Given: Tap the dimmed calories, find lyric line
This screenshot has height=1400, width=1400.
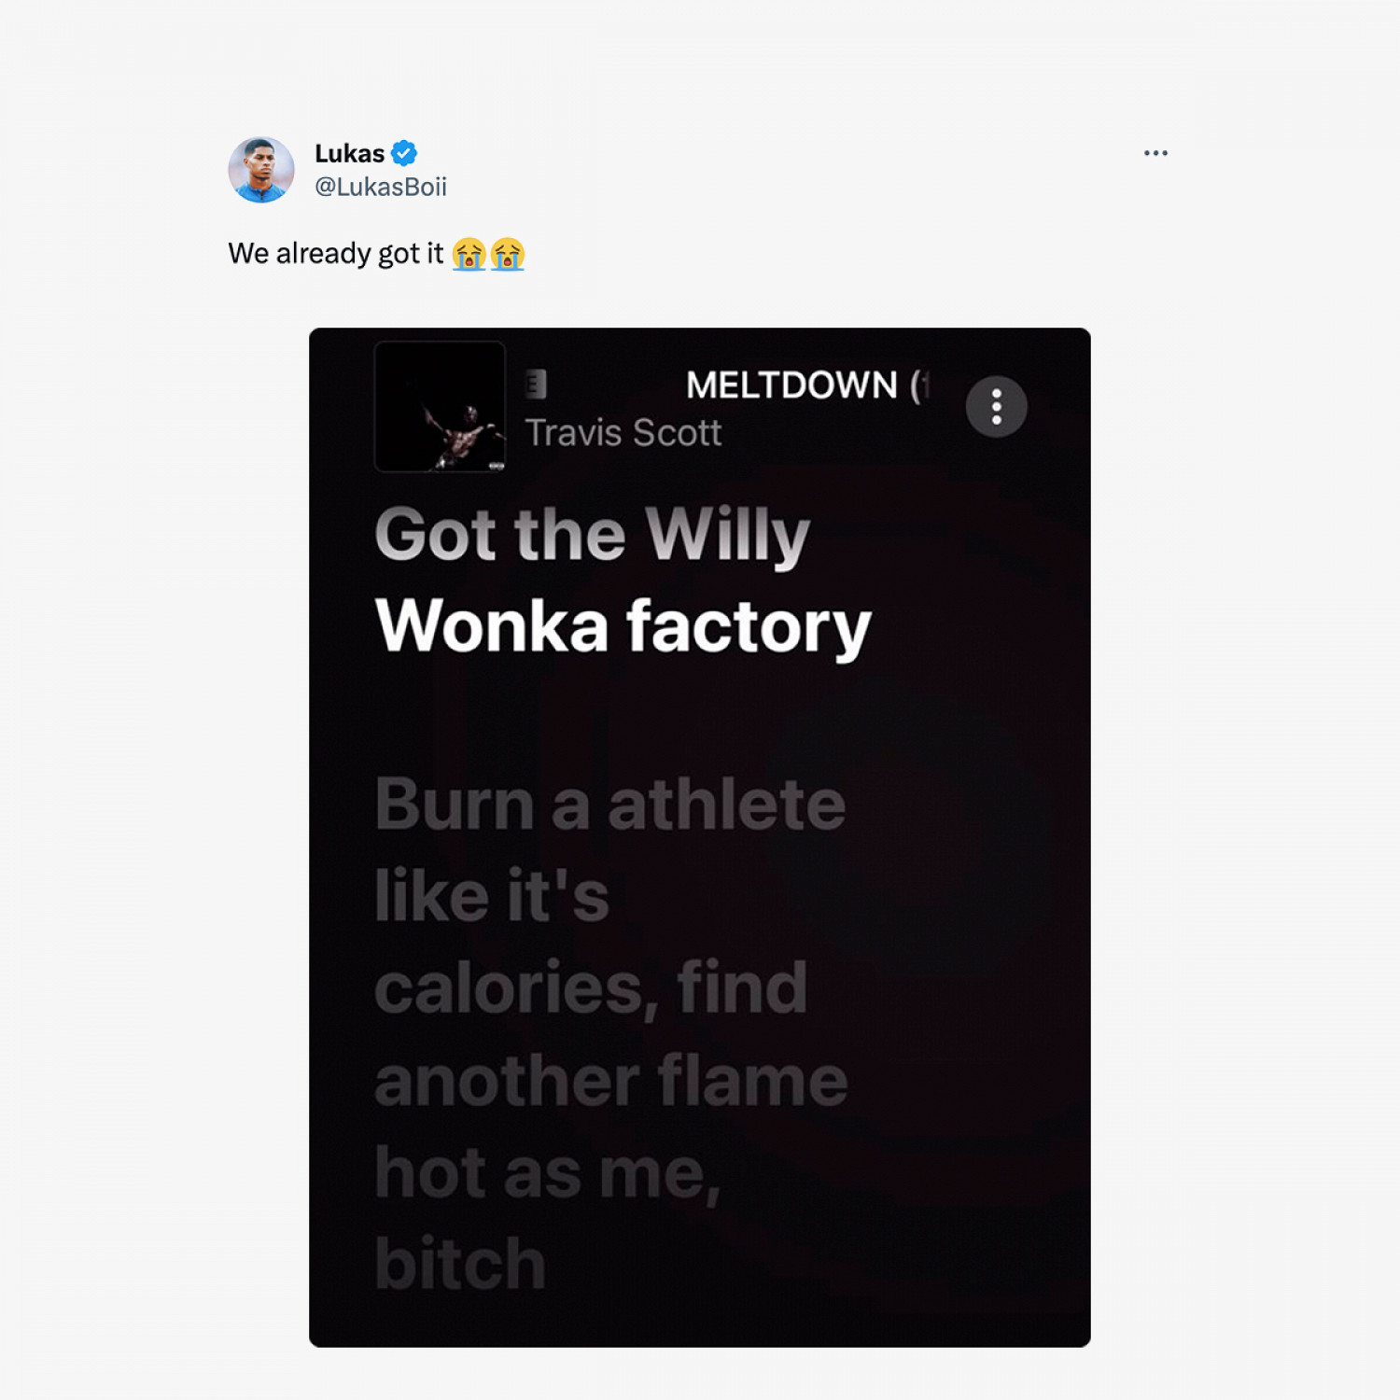Looking at the screenshot, I should [x=592, y=989].
